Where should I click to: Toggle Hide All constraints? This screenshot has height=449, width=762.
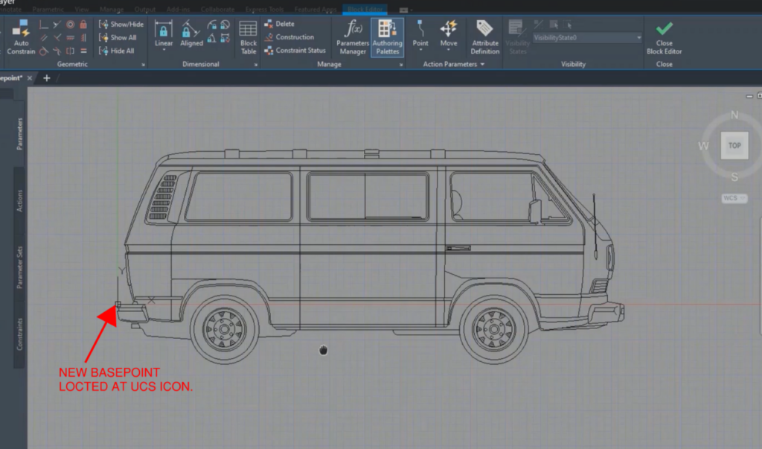tap(121, 51)
